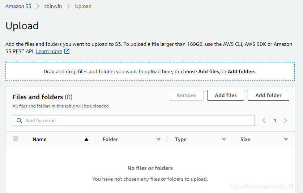This screenshot has height=193, width=303.
Task: Sort by Type column arrow
Action: pos(224,139)
